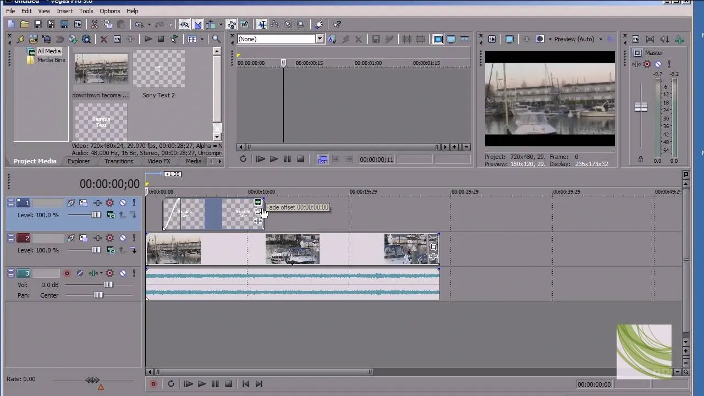Create a new project from the toolbar
This screenshot has width=704, height=396.
(x=12, y=24)
